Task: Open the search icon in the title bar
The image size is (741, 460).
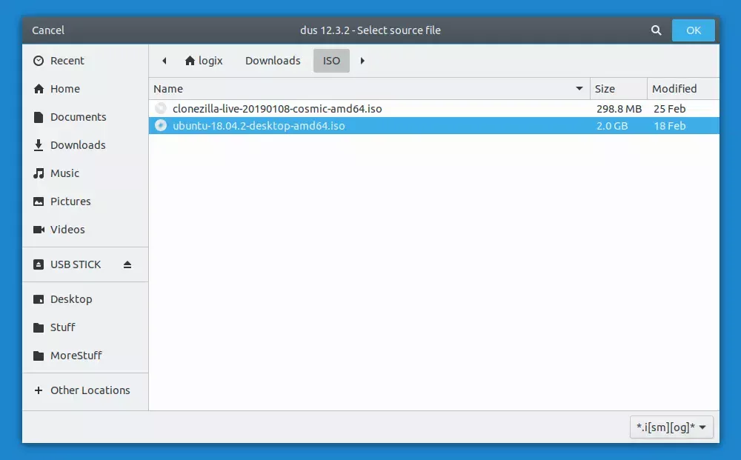Action: click(655, 30)
